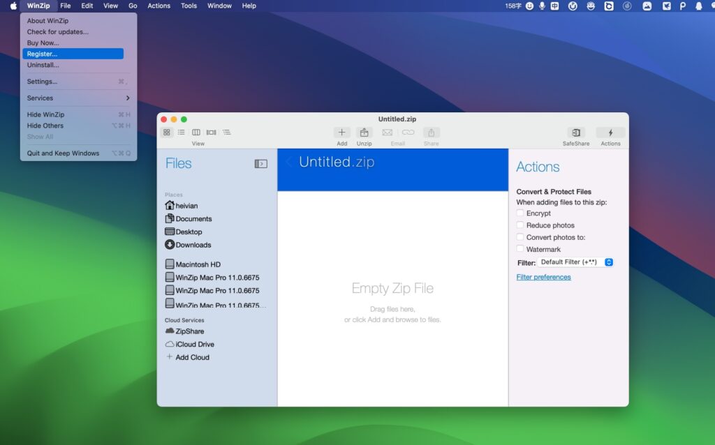This screenshot has width=715, height=445.
Task: Enable the Watermark checkbox
Action: coord(520,249)
